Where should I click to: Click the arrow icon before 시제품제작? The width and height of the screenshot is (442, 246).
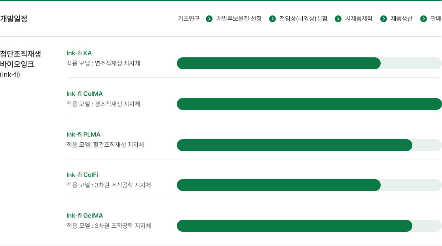pos(338,19)
